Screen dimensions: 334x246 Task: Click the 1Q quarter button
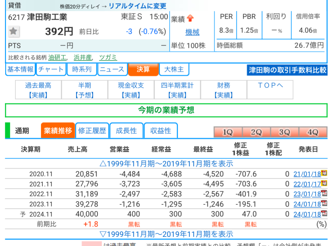pos(228,132)
